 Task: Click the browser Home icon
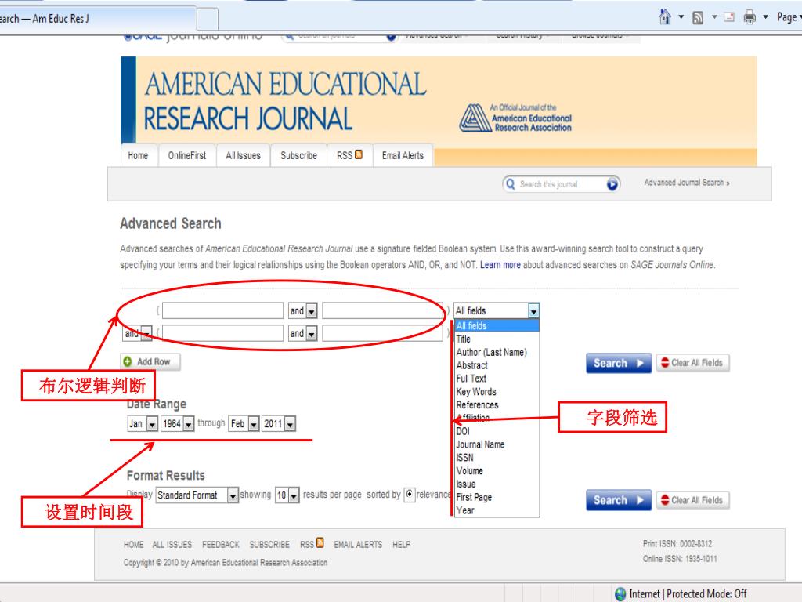(665, 17)
